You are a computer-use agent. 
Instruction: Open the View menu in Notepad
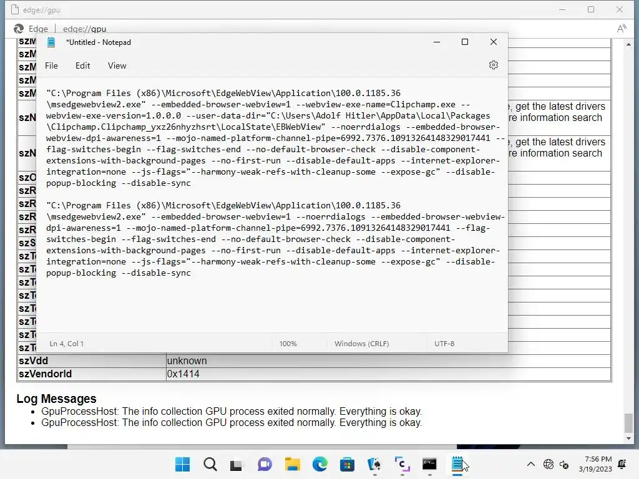117,65
